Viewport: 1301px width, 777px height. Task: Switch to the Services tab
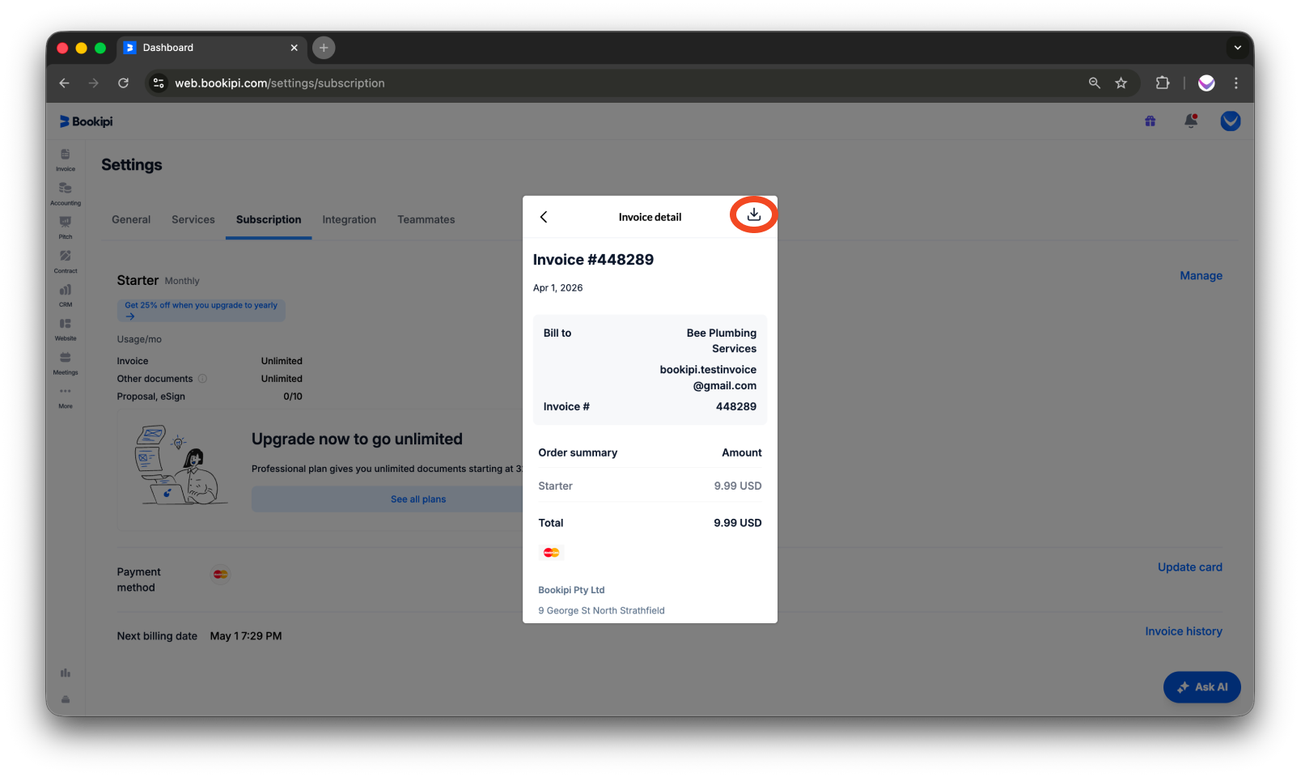(x=193, y=219)
